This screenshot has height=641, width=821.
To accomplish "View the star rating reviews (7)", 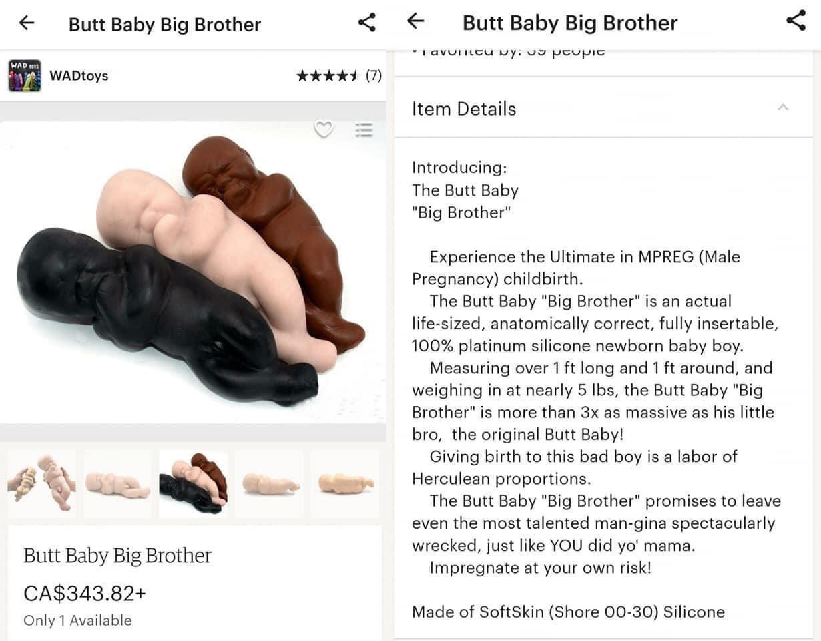I will (339, 75).
